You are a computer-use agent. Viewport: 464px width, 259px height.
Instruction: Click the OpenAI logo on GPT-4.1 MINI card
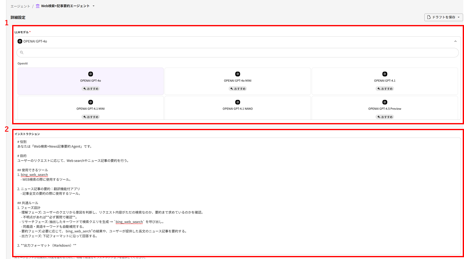click(x=90, y=102)
